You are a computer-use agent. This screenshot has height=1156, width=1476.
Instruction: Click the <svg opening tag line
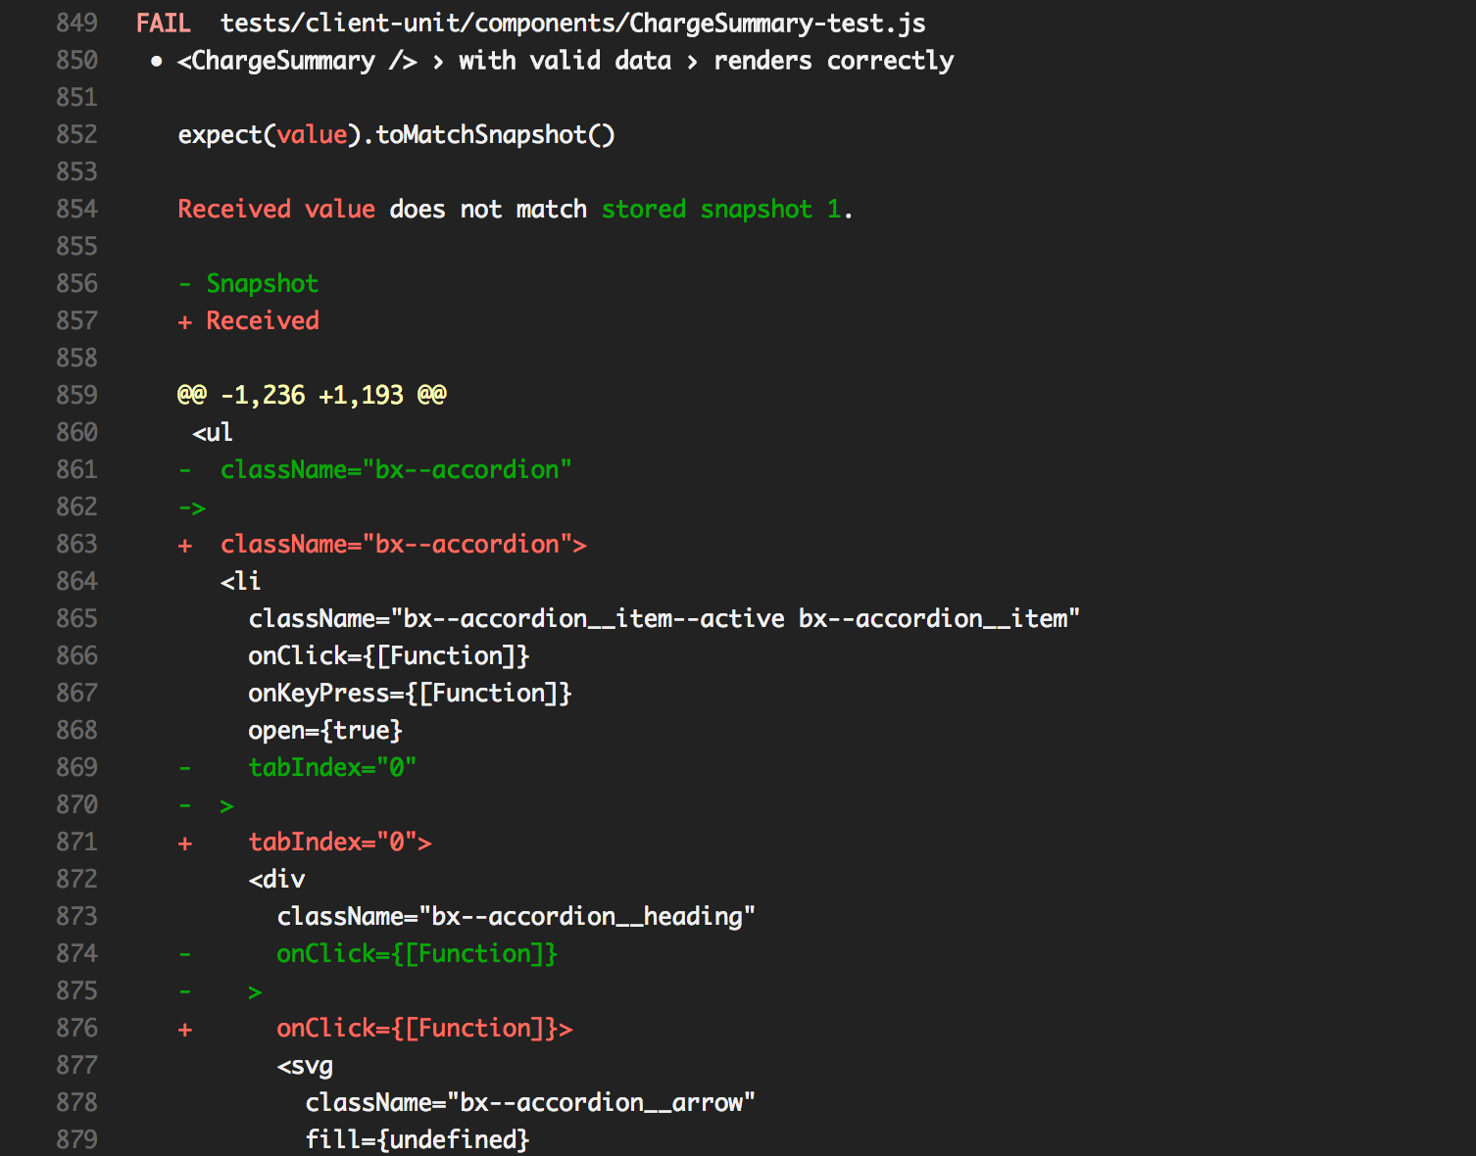pyautogui.click(x=303, y=1065)
